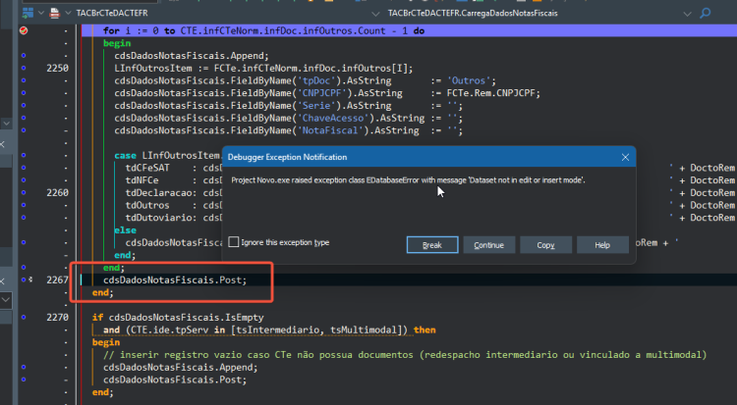Click Continue in the Debugger Exception Notification
Screen dimensions: 737x405
point(488,245)
